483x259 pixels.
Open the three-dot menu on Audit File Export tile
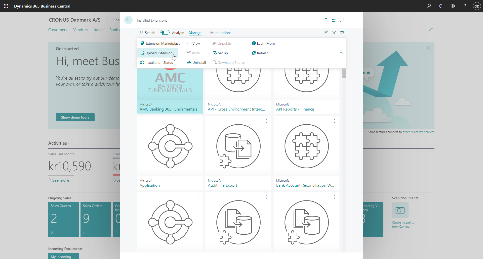tap(266, 121)
